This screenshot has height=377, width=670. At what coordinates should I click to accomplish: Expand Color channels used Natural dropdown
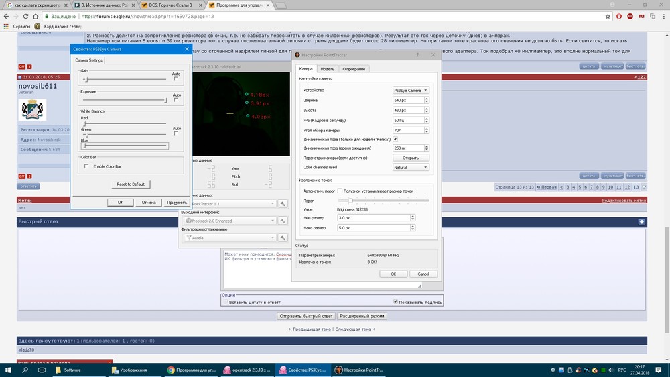(x=411, y=167)
